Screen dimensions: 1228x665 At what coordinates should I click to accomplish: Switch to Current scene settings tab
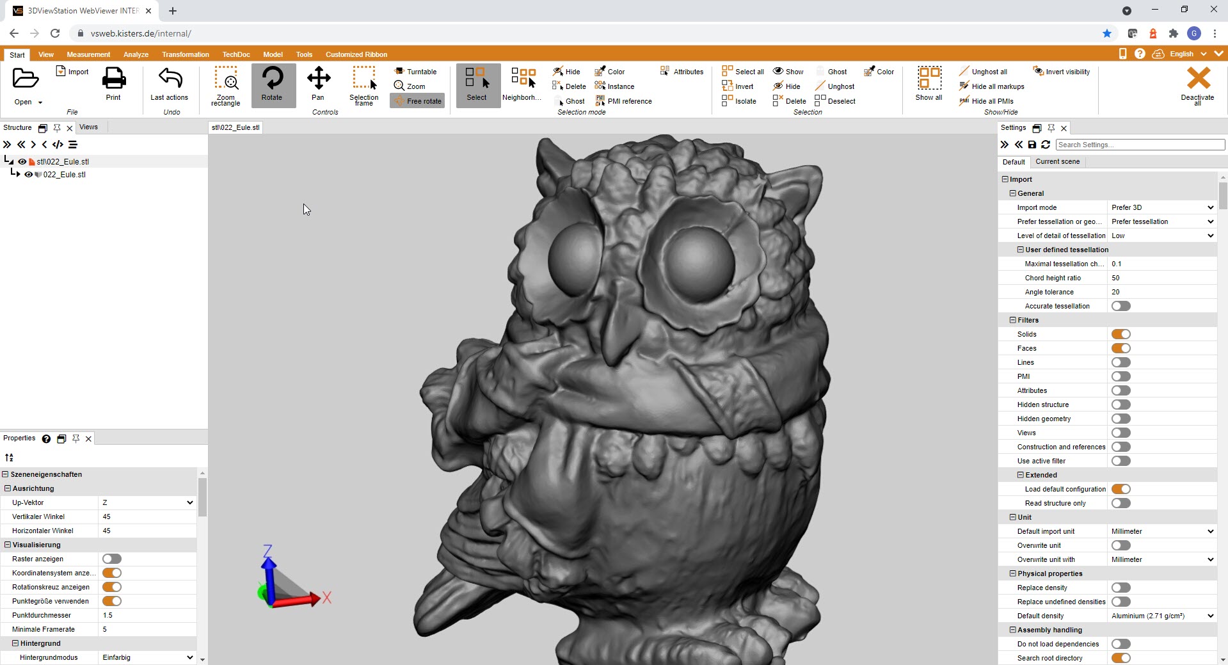(1057, 161)
